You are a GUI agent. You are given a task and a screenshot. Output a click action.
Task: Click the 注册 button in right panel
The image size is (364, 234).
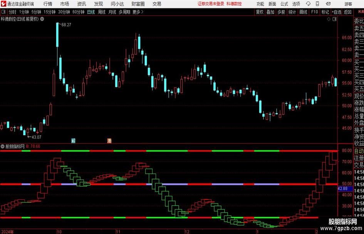click(x=359, y=158)
